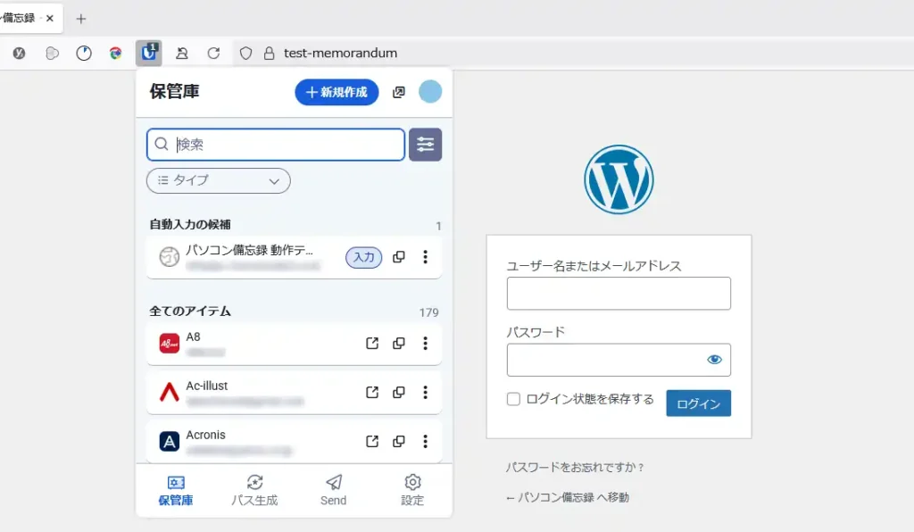Click 入力 to autofill login
This screenshot has width=914, height=532.
[x=364, y=257]
